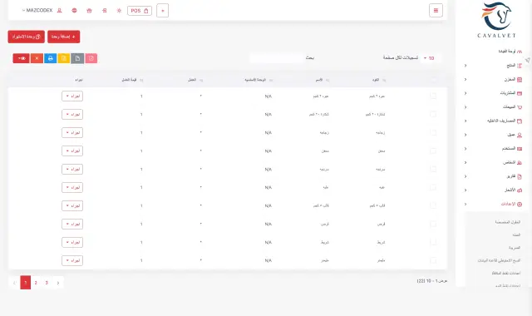Click the store/register icon in top bar
Image resolution: width=532 pixels, height=316 pixels.
coord(105,11)
